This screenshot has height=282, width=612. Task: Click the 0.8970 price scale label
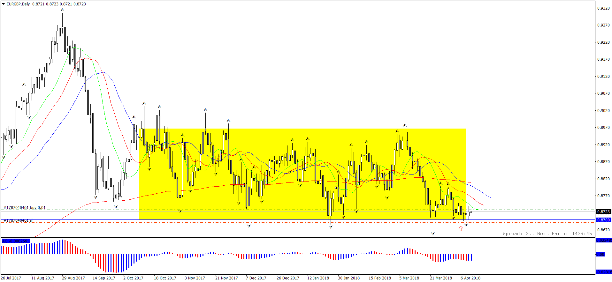tap(603, 128)
